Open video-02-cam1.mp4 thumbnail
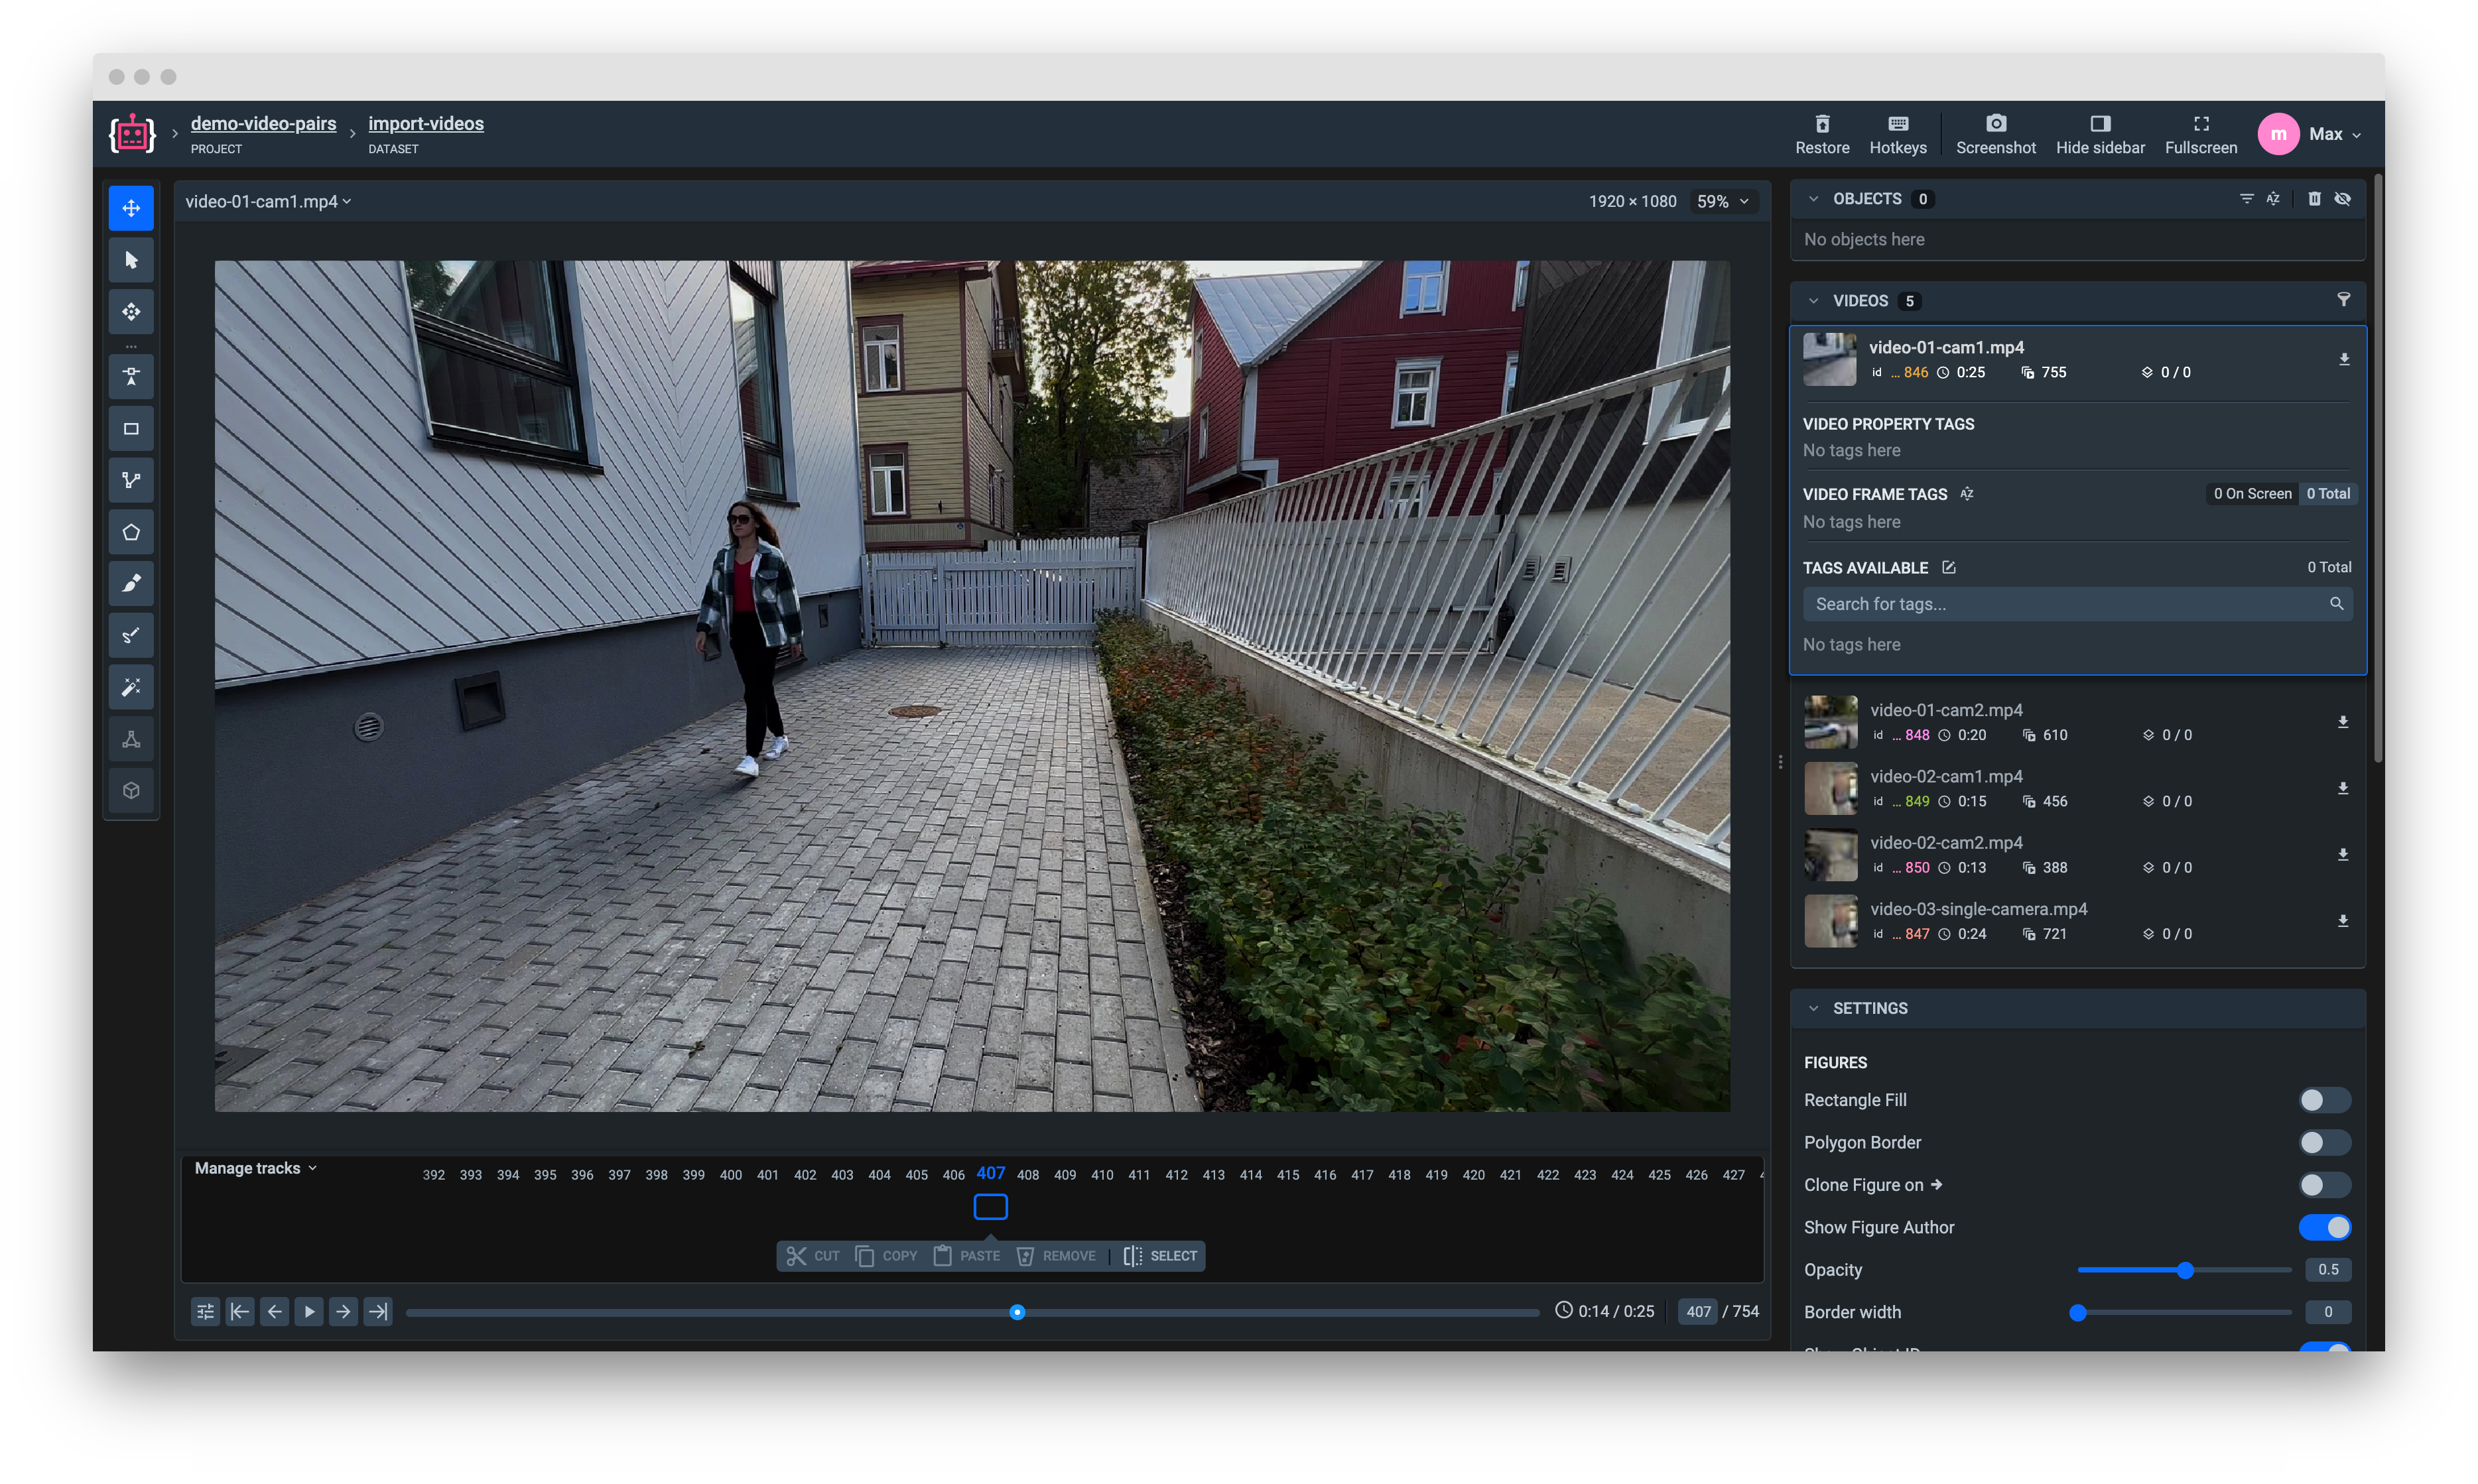 tap(1830, 788)
